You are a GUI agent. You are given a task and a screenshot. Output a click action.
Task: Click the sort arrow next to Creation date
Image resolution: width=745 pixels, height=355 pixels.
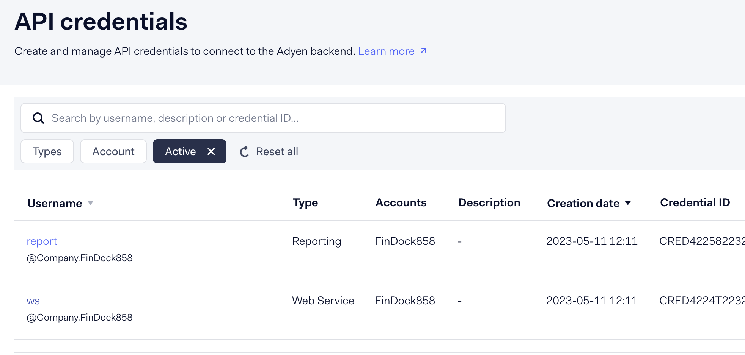coord(628,203)
